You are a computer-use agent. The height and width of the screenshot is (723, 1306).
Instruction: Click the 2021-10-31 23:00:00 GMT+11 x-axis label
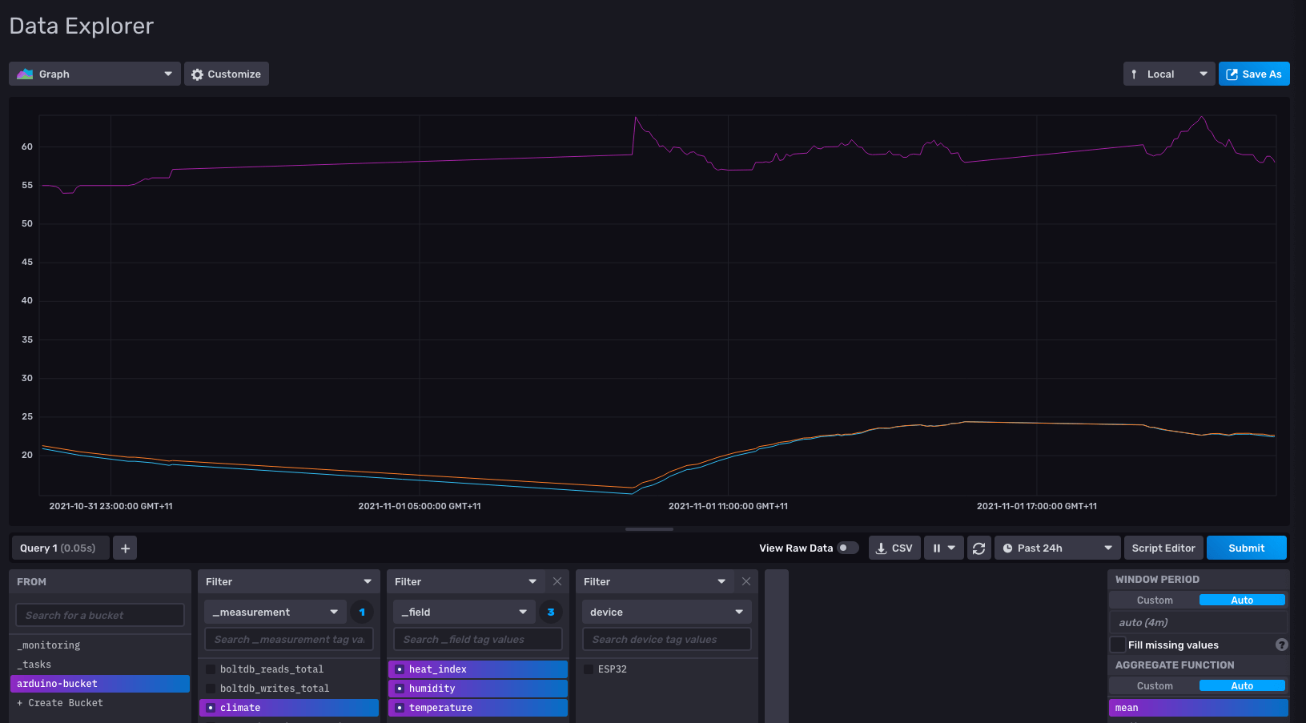pos(111,506)
